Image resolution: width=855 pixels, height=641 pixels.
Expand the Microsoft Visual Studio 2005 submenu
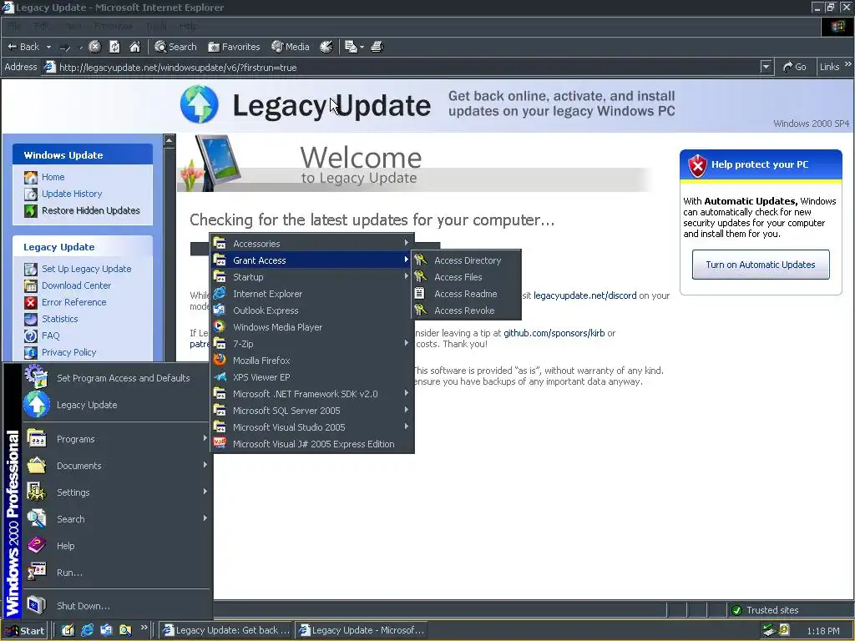pyautogui.click(x=312, y=427)
